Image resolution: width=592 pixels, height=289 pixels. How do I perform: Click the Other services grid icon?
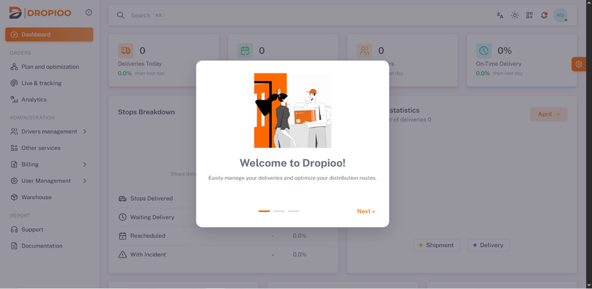pos(15,148)
